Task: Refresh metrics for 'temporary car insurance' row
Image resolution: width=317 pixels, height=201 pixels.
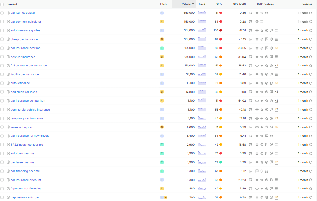Action: click(x=311, y=118)
